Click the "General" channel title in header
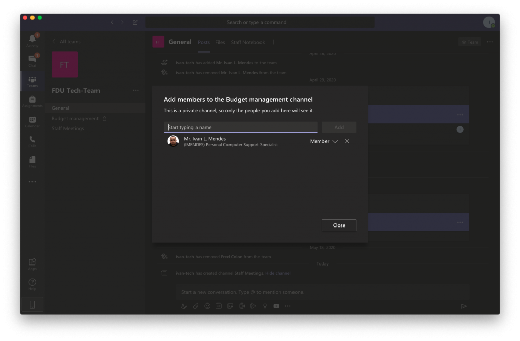Screen dimensions: 520x341 [x=180, y=42]
